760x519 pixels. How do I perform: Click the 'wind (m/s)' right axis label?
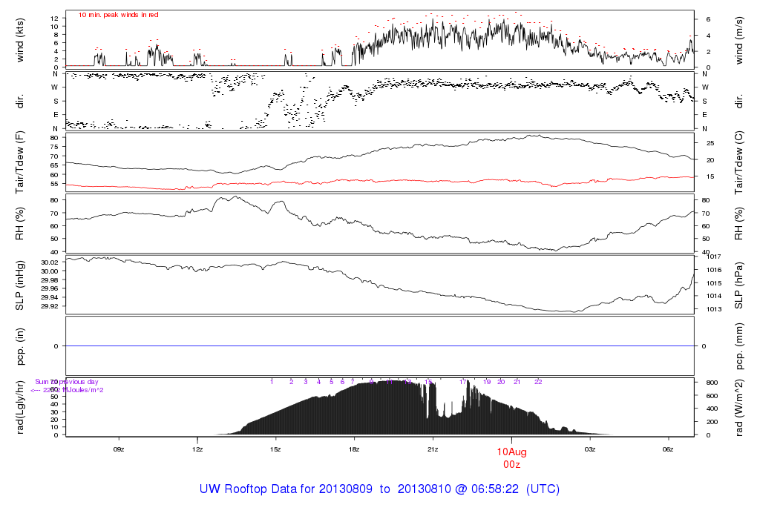(x=739, y=39)
